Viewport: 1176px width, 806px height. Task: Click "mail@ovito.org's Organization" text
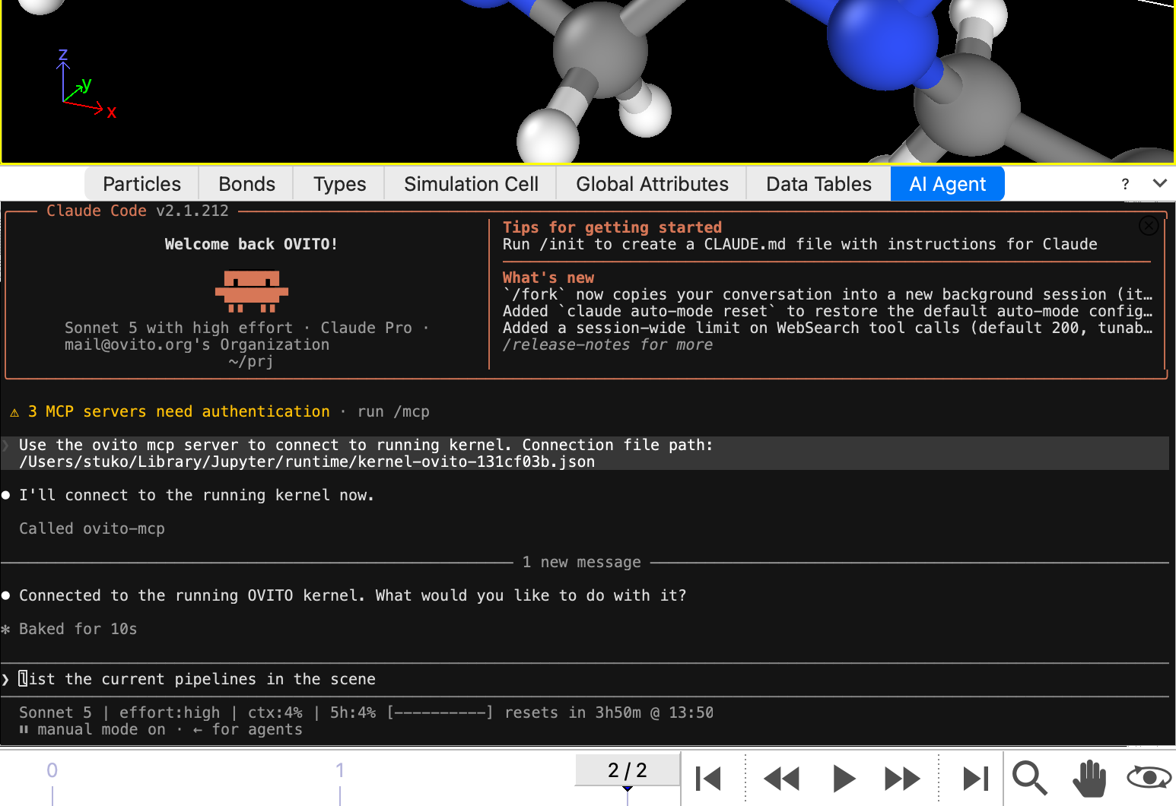(197, 344)
